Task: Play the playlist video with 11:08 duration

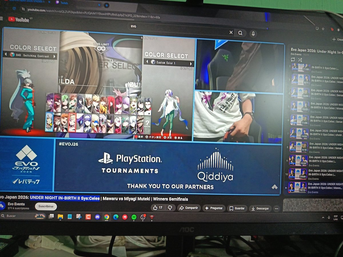Action: (317, 68)
